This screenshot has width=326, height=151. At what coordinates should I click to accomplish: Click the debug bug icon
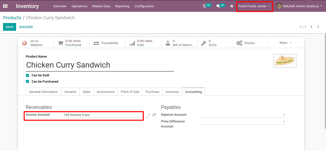[x=232, y=6]
